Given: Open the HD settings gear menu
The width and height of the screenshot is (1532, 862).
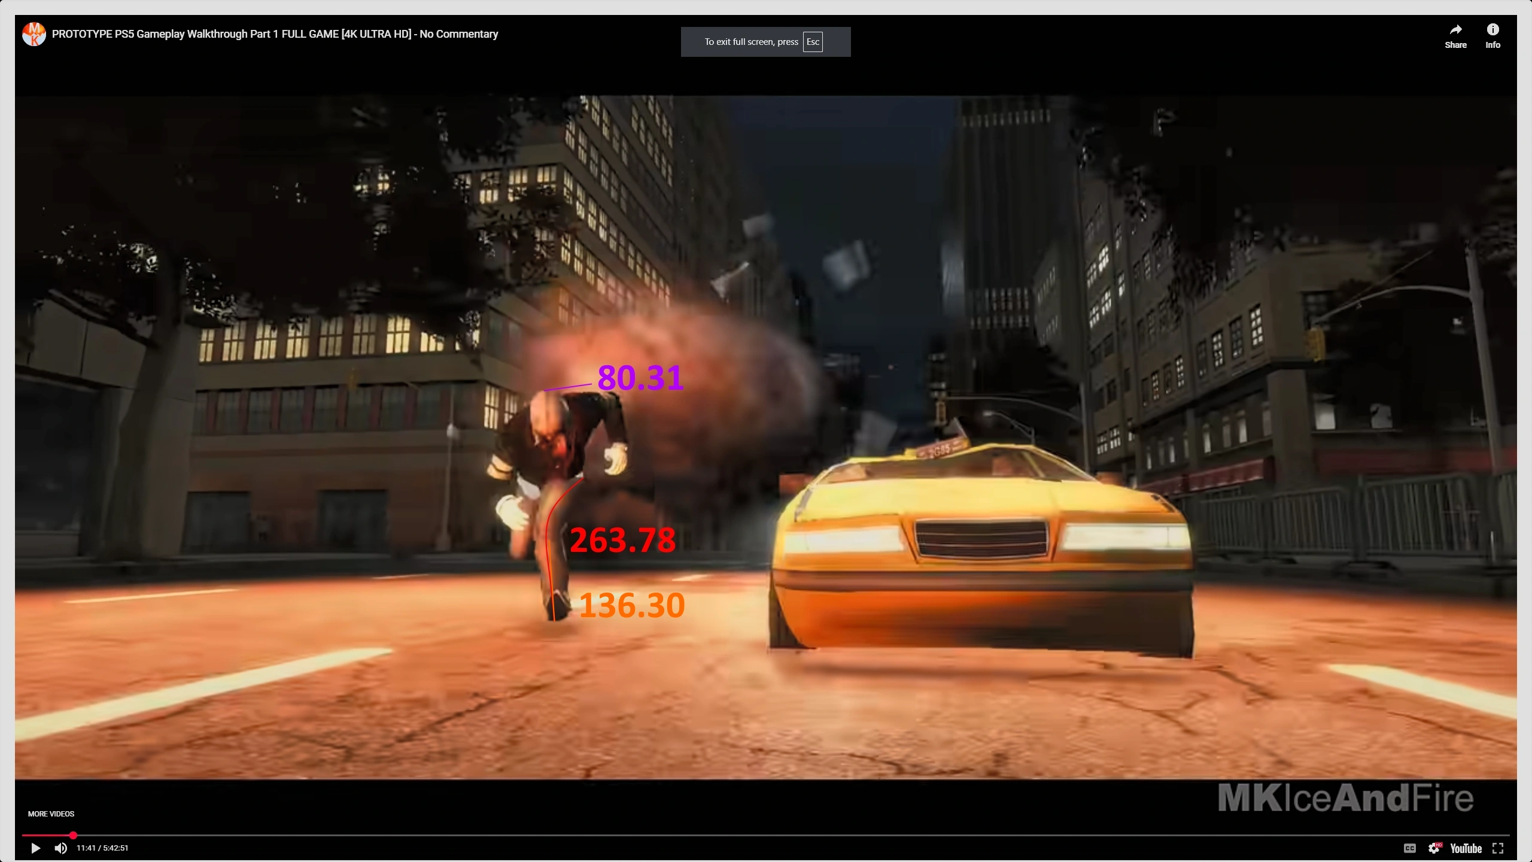Looking at the screenshot, I should coord(1434,848).
